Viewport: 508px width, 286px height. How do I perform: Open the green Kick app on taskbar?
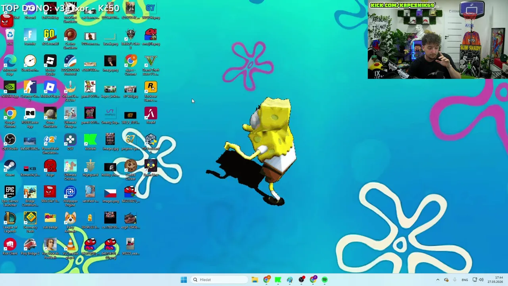pyautogui.click(x=278, y=280)
